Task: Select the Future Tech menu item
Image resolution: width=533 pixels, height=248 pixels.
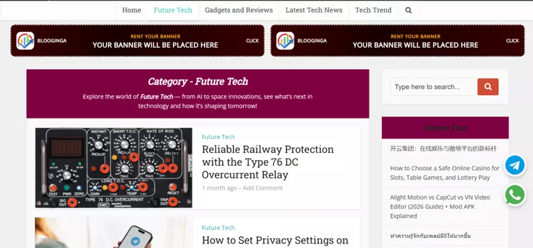Action: coord(173,10)
